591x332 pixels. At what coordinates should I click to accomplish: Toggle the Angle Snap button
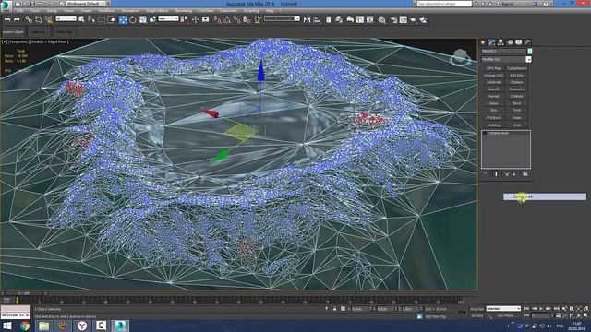click(227, 19)
